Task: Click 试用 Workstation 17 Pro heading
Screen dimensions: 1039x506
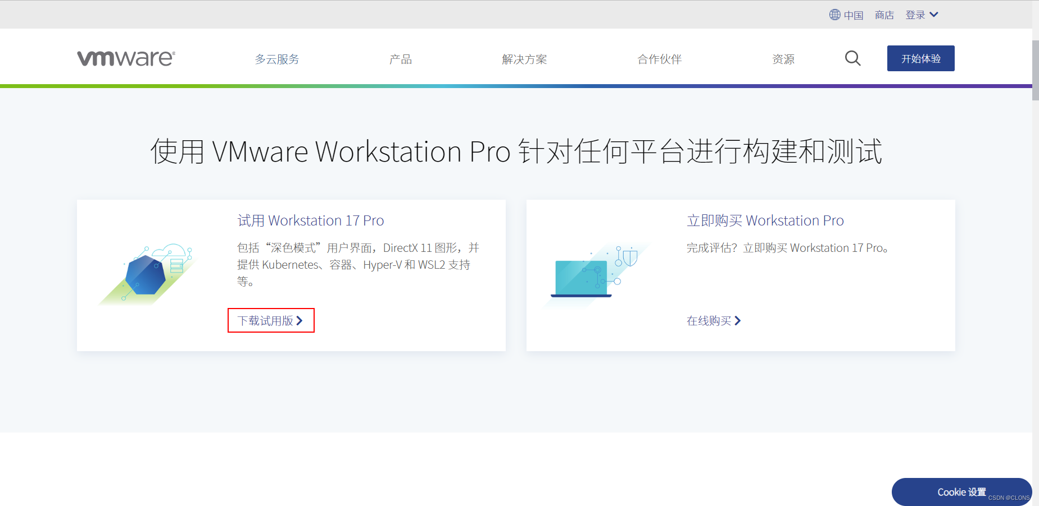Action: point(311,220)
